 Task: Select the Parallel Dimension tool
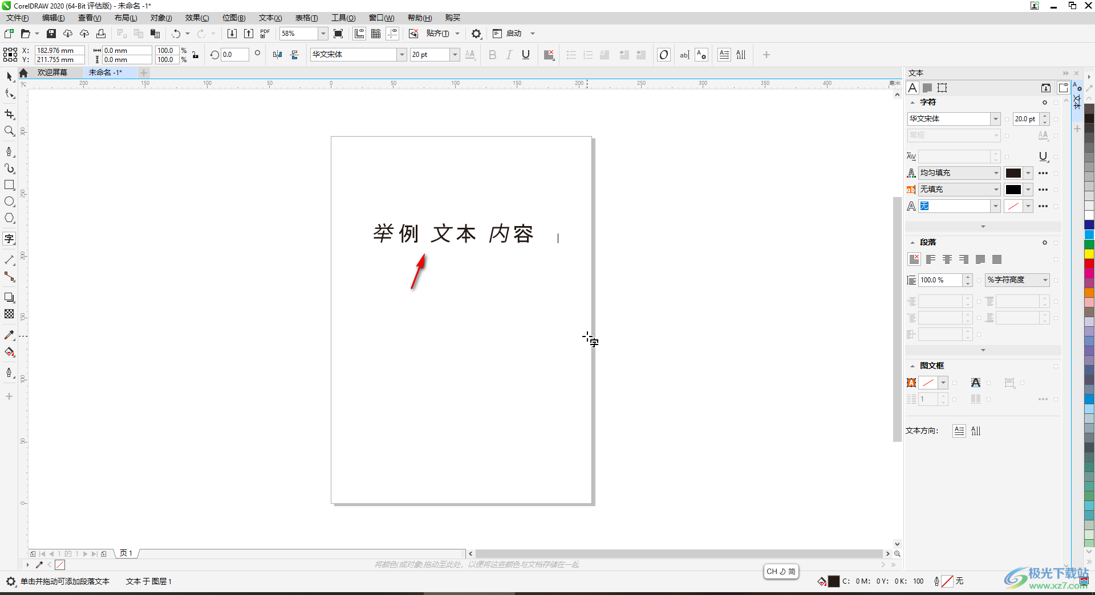click(9, 260)
